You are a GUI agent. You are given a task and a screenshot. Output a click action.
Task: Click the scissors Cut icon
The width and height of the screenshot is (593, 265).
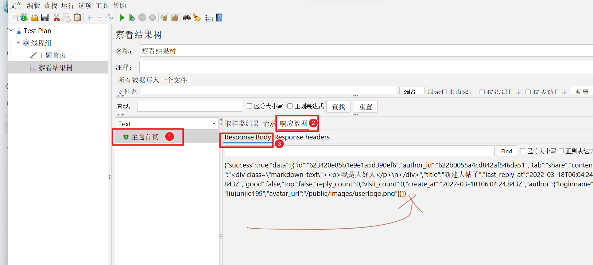tap(57, 17)
